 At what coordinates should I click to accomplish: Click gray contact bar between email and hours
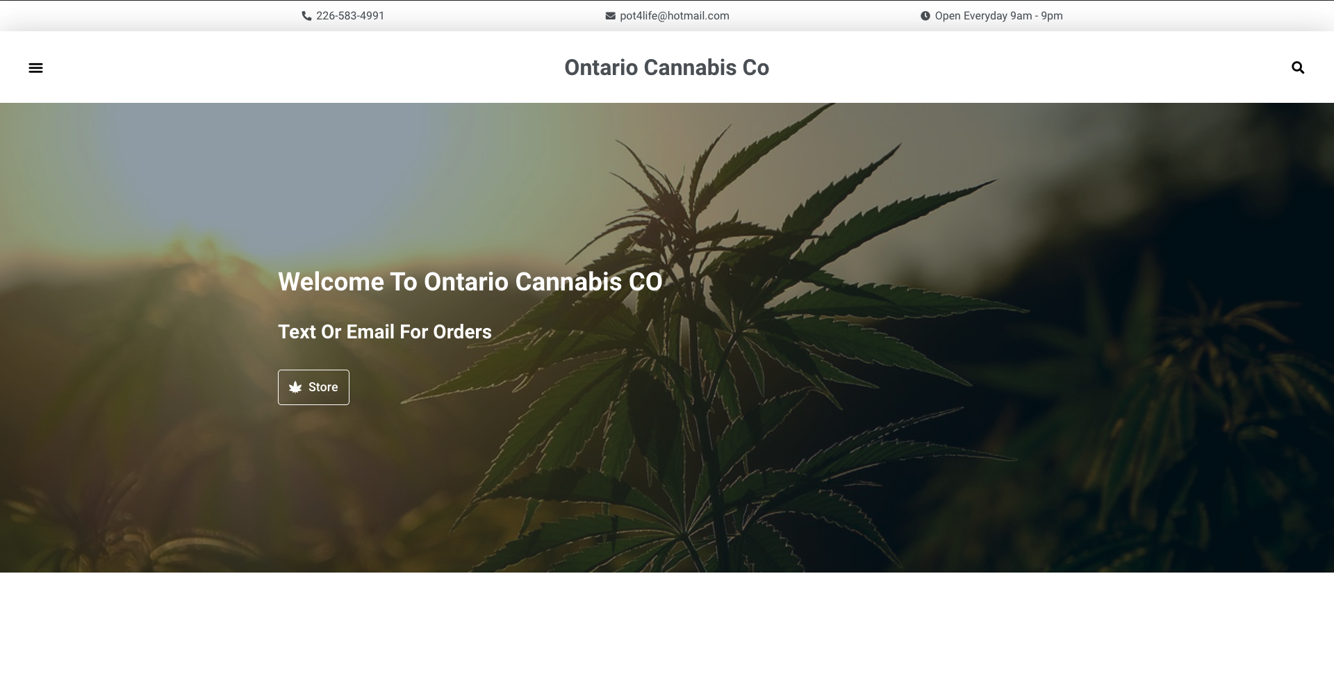(825, 16)
